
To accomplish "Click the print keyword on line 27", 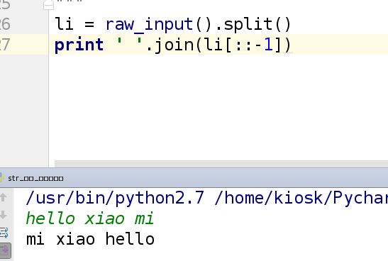I will [79, 45].
